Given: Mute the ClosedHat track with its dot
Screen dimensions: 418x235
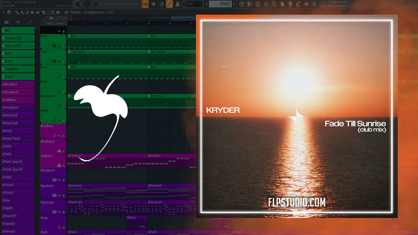Looking at the screenshot, I should [63, 106].
